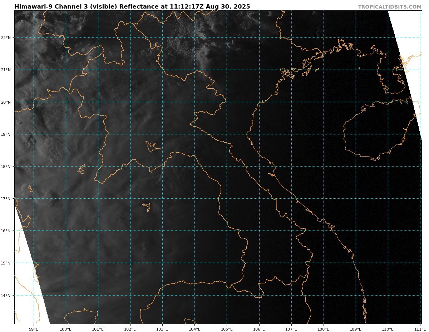The height and width of the screenshot is (332, 429).
Task: Click the 104°E longitude axis label
Action: click(x=194, y=329)
